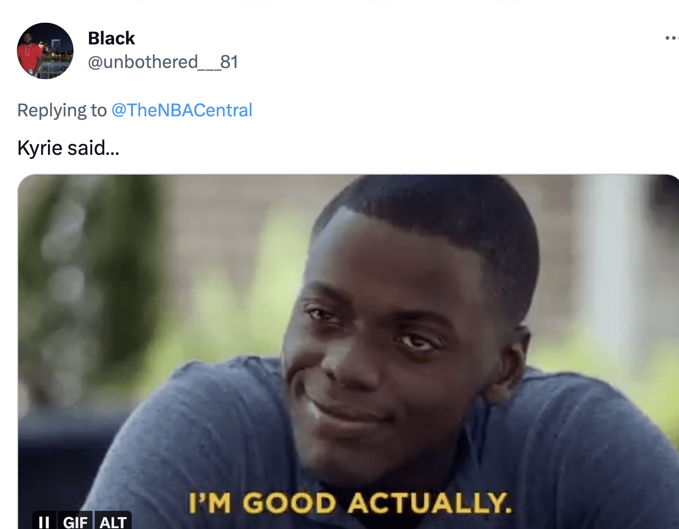The width and height of the screenshot is (679, 529).
Task: Click the tweet text 'Kyrie said...'
Action: 68,148
